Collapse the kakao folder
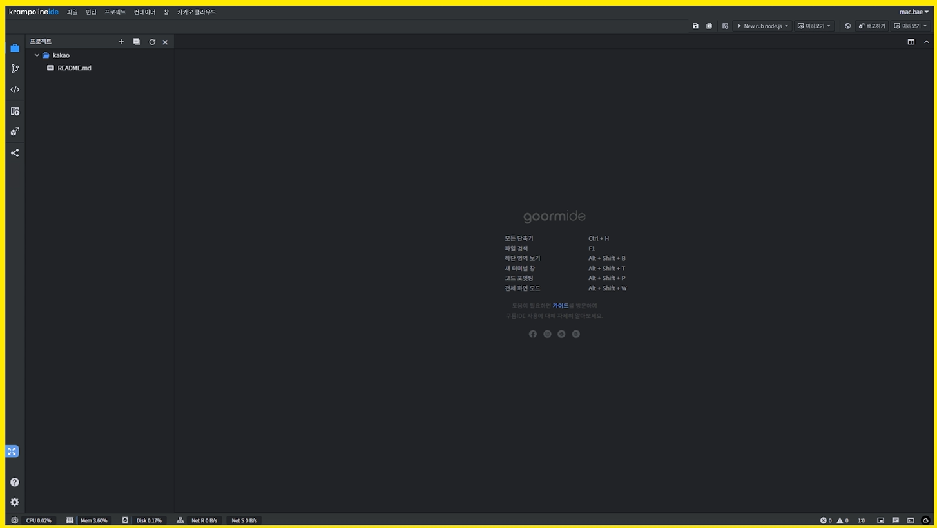 coord(37,55)
